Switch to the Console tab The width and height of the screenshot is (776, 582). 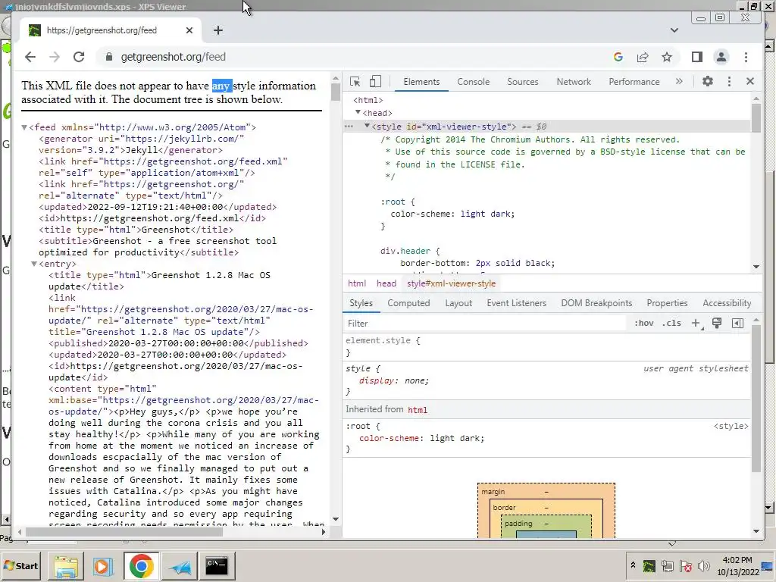[x=473, y=82]
